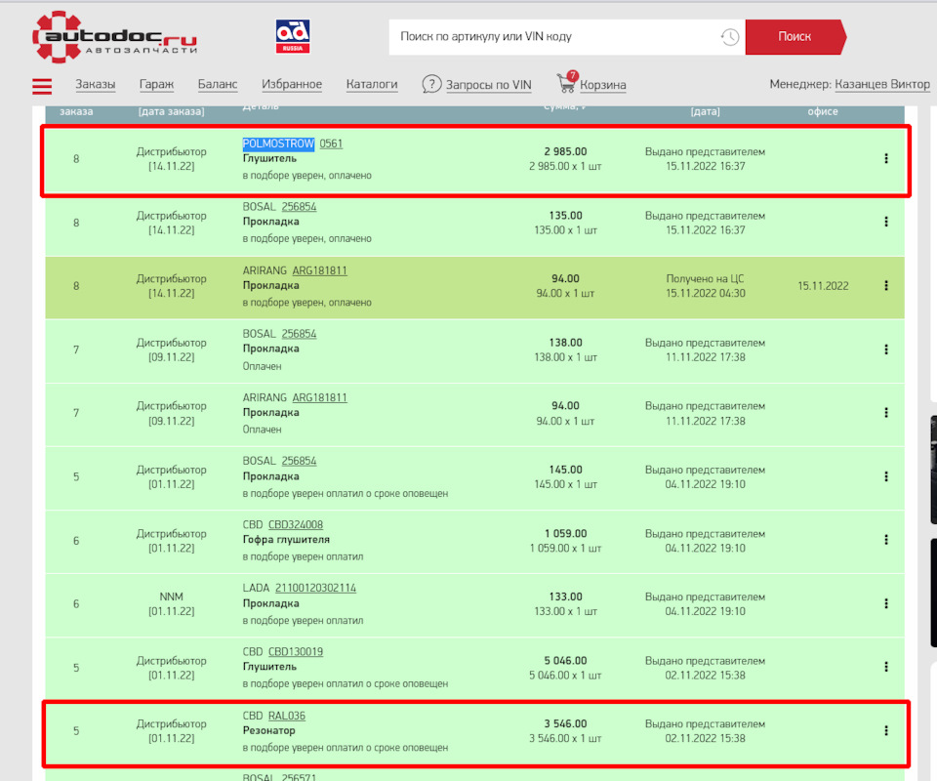The image size is (937, 781).
Task: Open ARG181811 link in the 09.11.22 row
Action: pos(320,398)
